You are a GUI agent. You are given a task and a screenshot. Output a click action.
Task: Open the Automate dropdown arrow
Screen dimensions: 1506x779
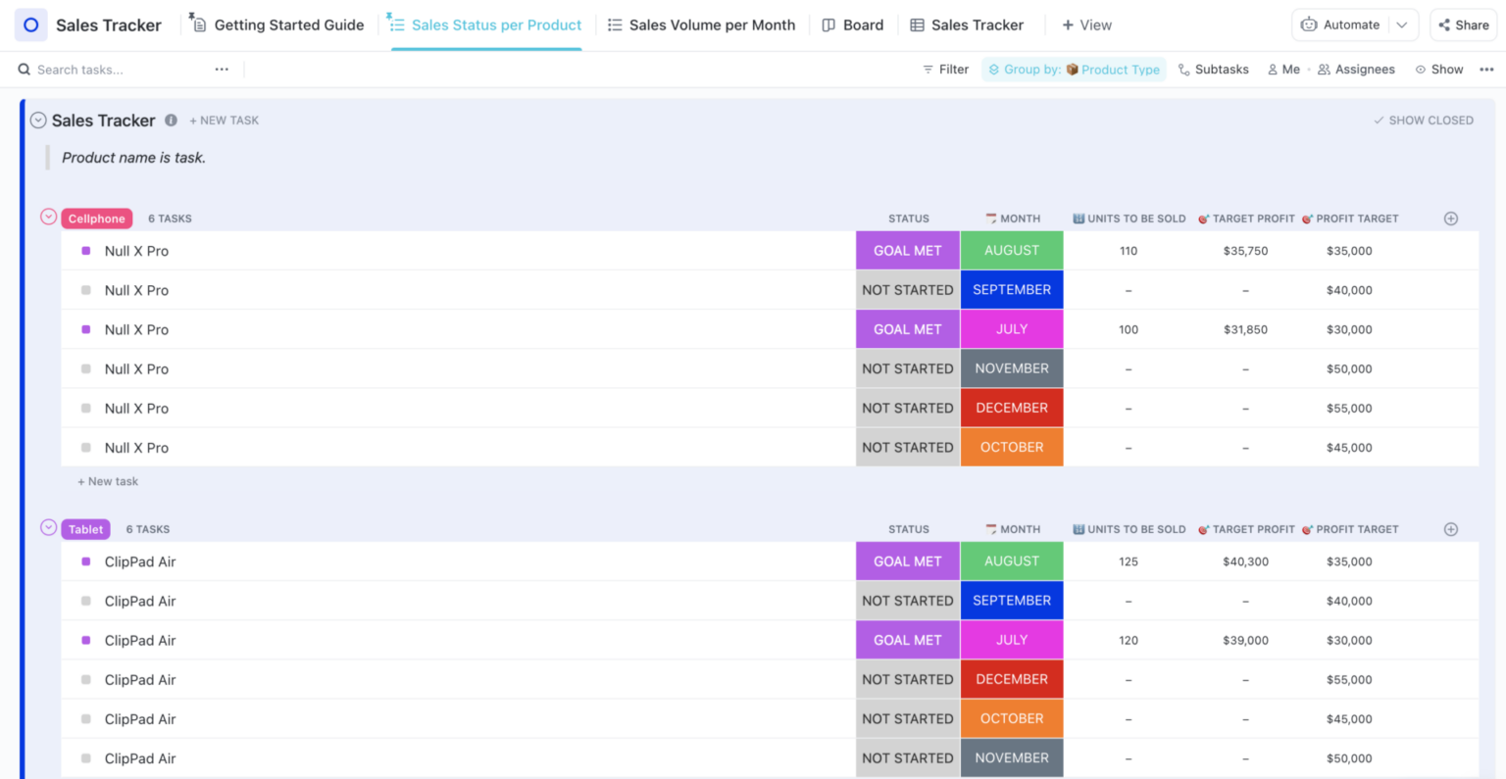pyautogui.click(x=1404, y=24)
